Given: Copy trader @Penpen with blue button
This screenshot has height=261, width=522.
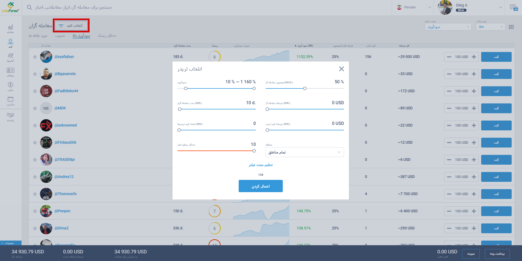Looking at the screenshot, I should [496, 211].
